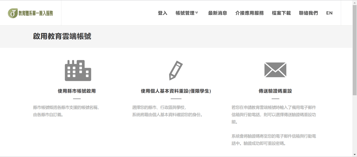Click the 帳號管理 menu label

pyautogui.click(x=185, y=13)
